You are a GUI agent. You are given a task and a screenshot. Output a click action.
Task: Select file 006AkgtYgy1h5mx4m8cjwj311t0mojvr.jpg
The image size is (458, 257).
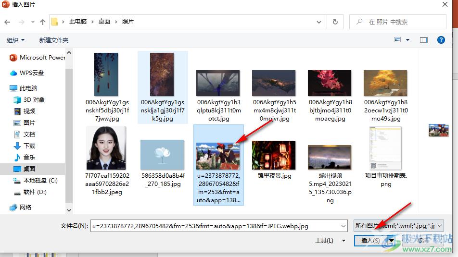tap(274, 96)
